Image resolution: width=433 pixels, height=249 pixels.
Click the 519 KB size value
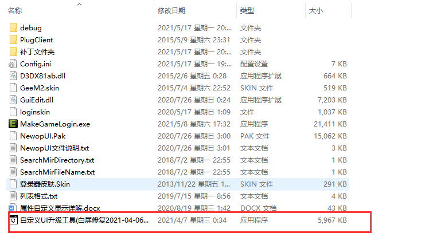(x=335, y=88)
